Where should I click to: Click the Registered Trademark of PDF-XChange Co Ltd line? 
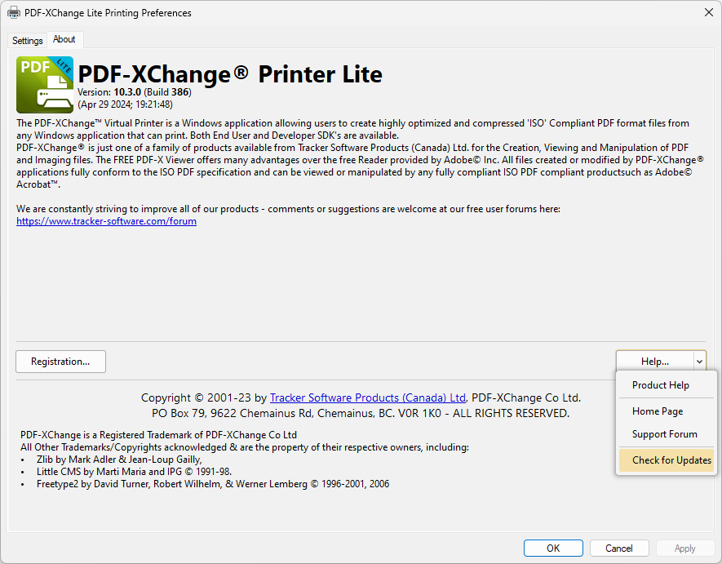(158, 435)
